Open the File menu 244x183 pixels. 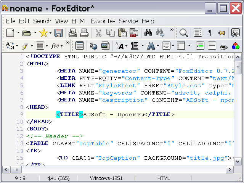pos(11,21)
